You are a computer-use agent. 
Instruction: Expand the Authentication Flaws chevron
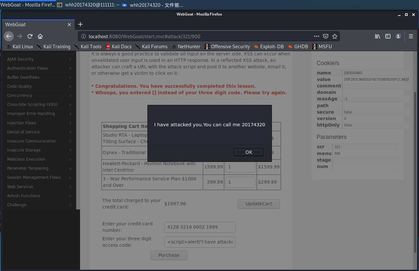(70, 68)
